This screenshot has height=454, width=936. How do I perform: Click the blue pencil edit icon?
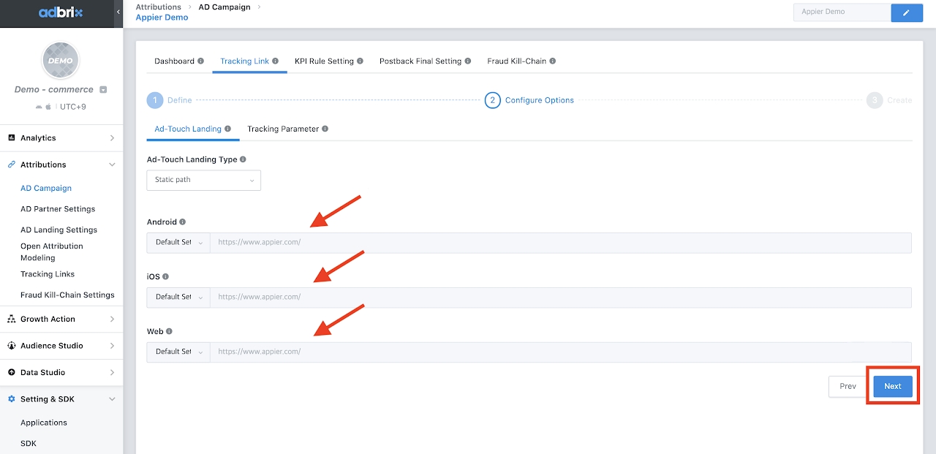907,12
